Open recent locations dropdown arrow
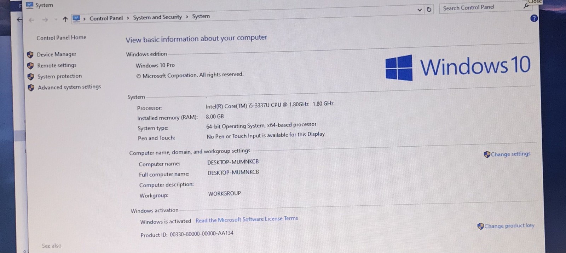This screenshot has width=566, height=253. (56, 19)
